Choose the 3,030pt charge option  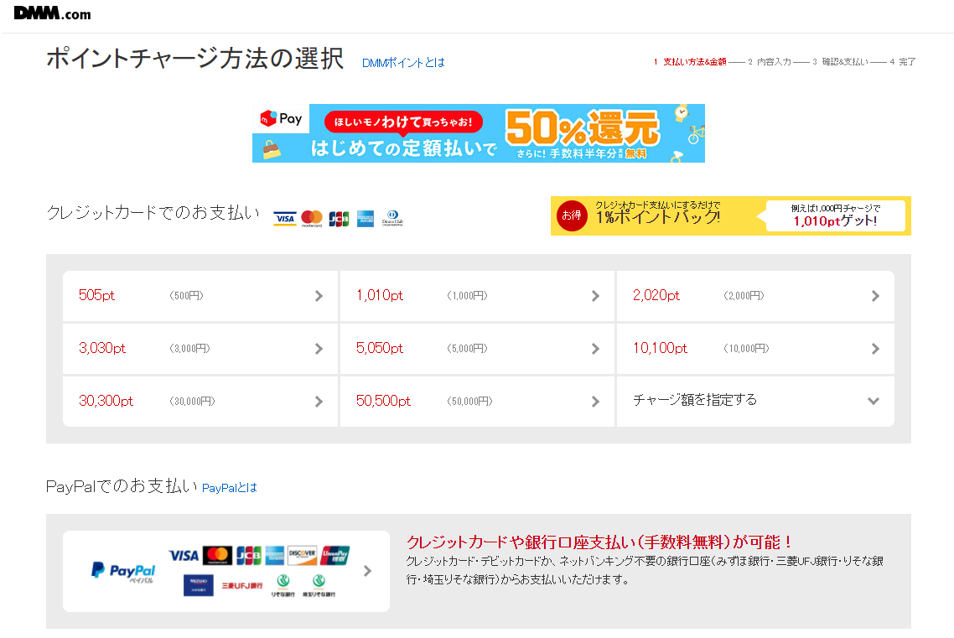pos(200,349)
